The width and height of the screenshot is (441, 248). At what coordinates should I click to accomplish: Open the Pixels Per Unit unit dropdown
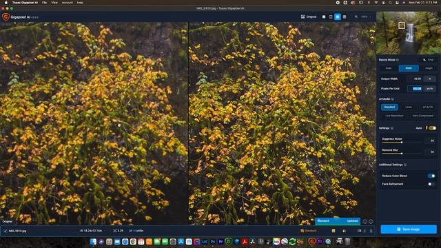point(430,89)
